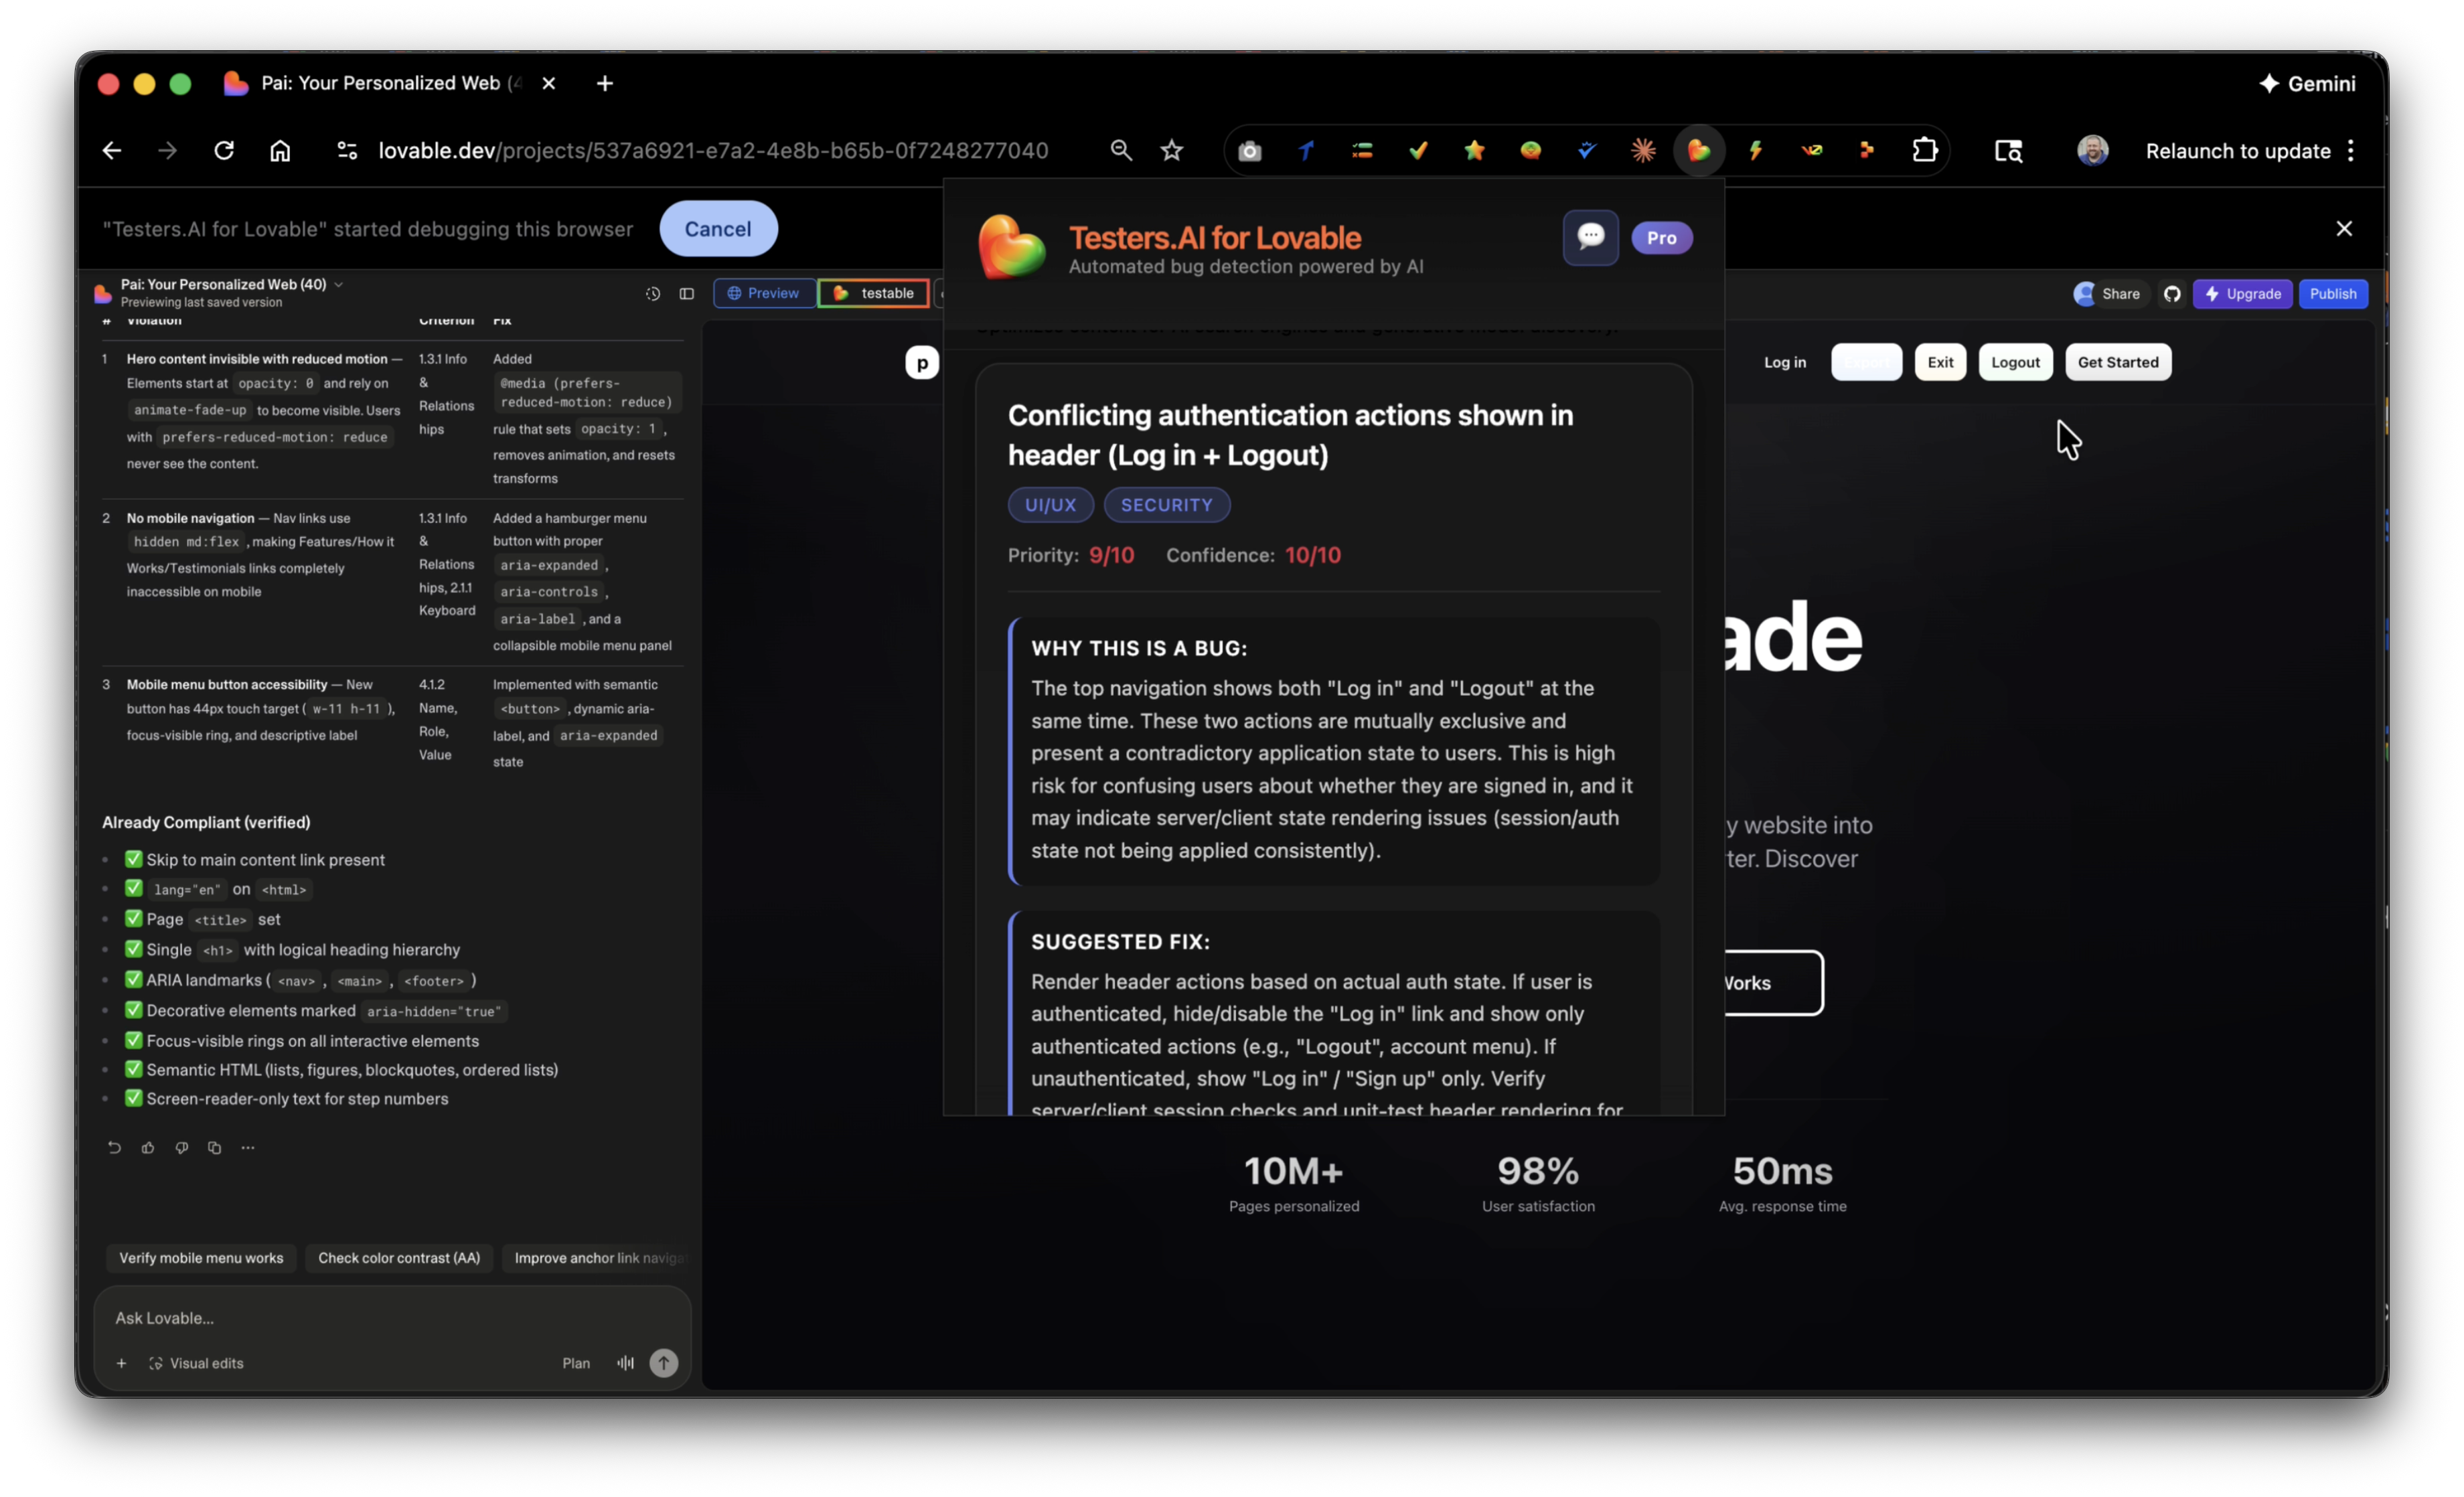2464x1497 pixels.
Task: Toggle Plan mode in chat input
Action: pyautogui.click(x=576, y=1363)
